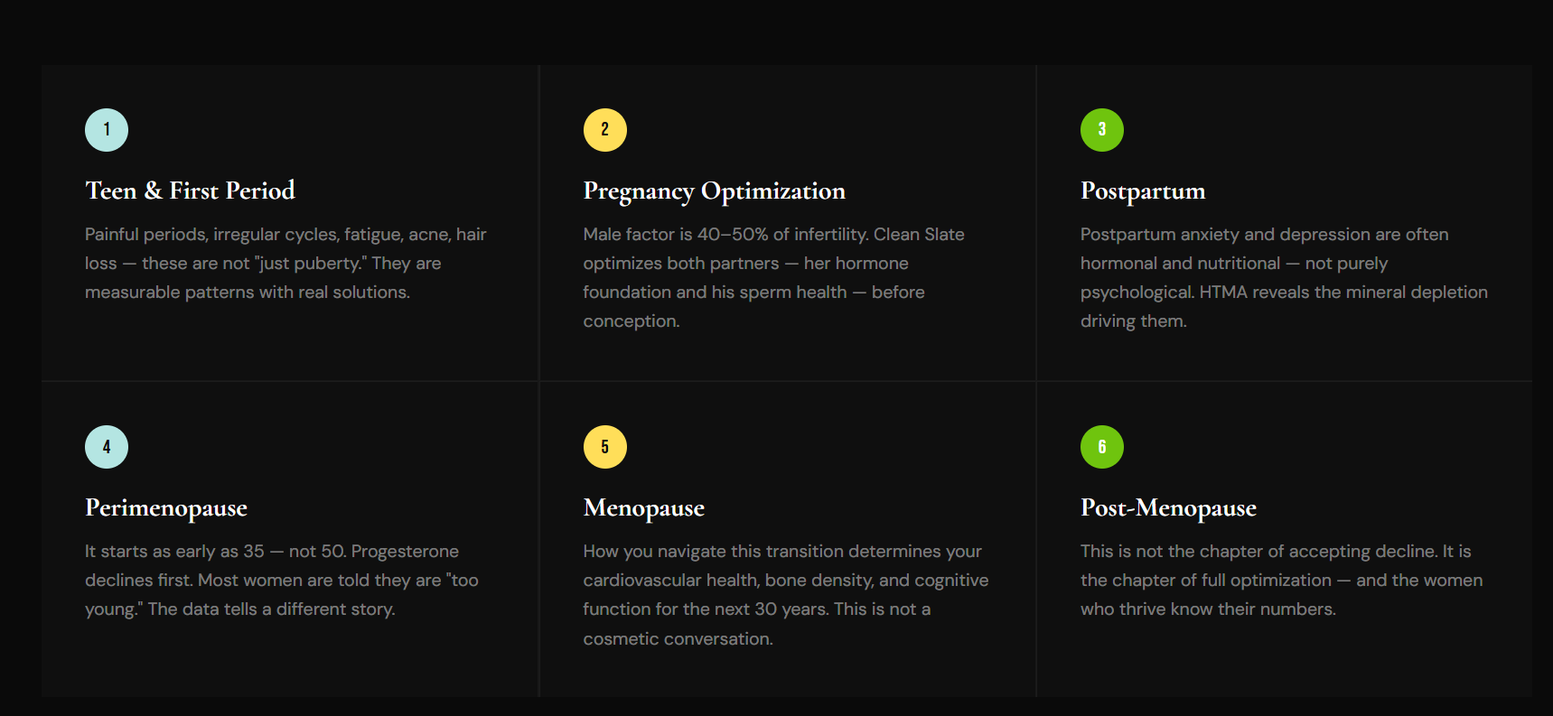Viewport: 1553px width, 716px height.
Task: Open the Teen & First Period heading
Action: point(191,191)
